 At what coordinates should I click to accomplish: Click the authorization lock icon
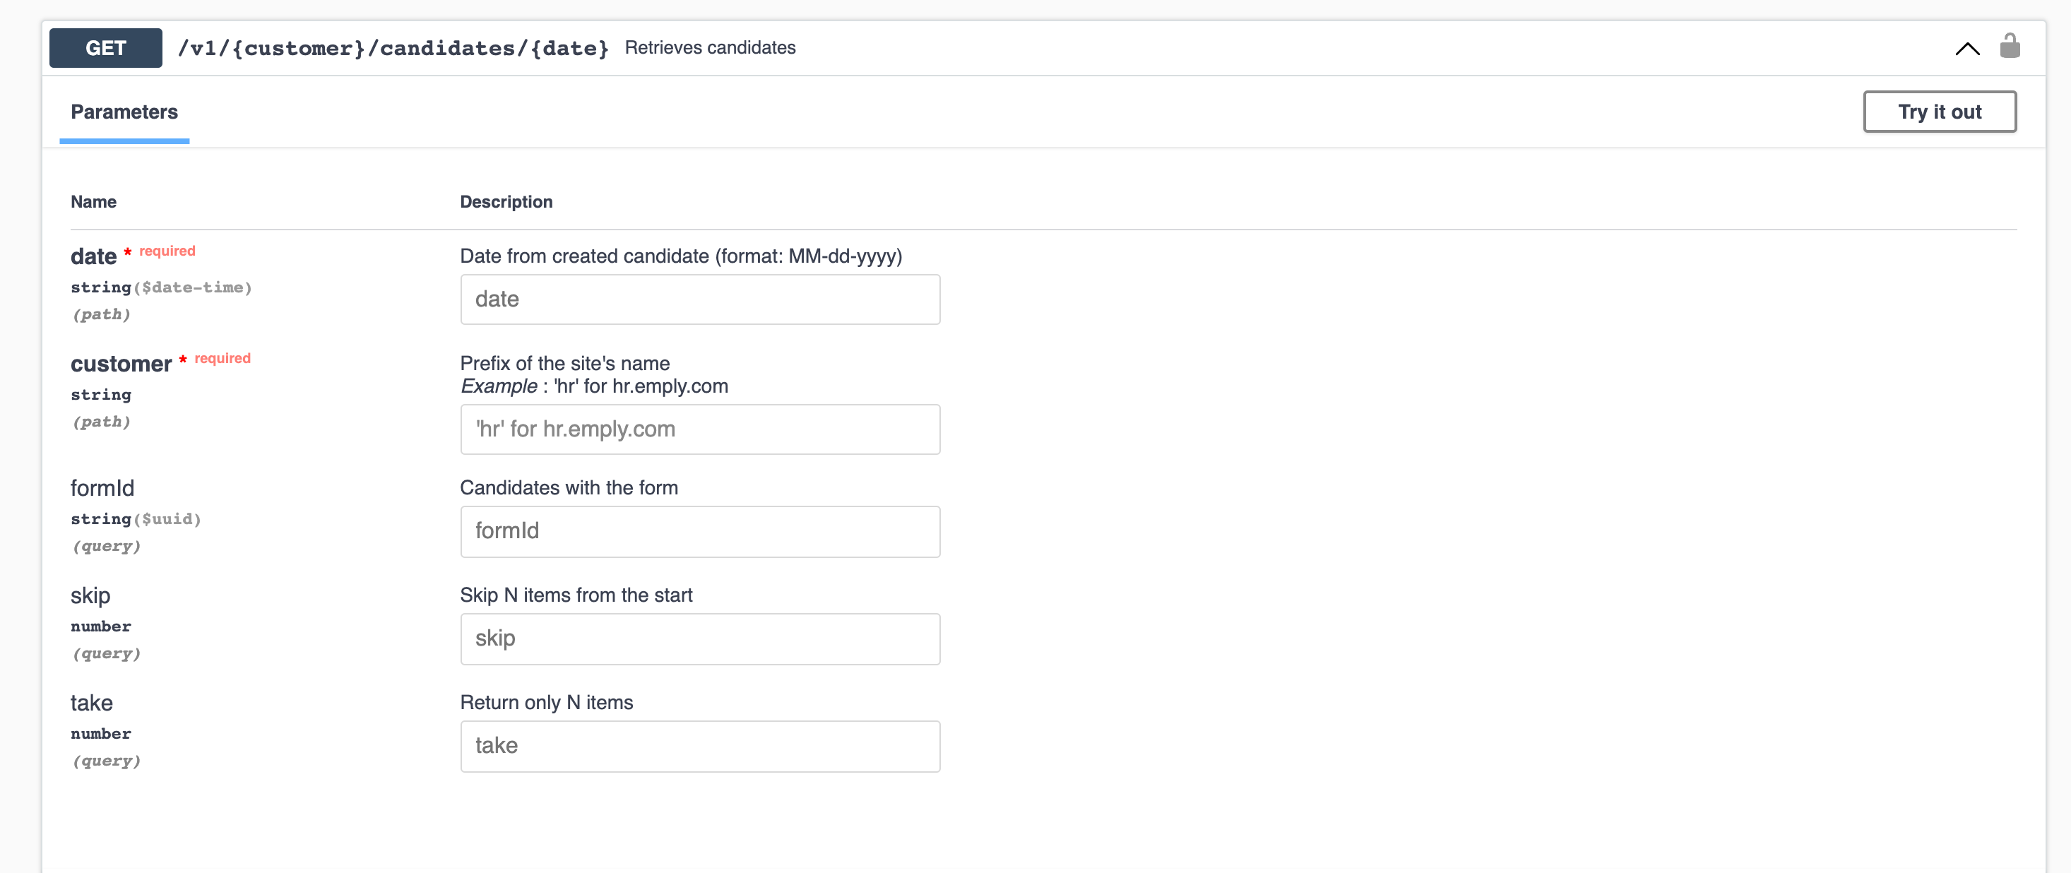coord(2009,47)
